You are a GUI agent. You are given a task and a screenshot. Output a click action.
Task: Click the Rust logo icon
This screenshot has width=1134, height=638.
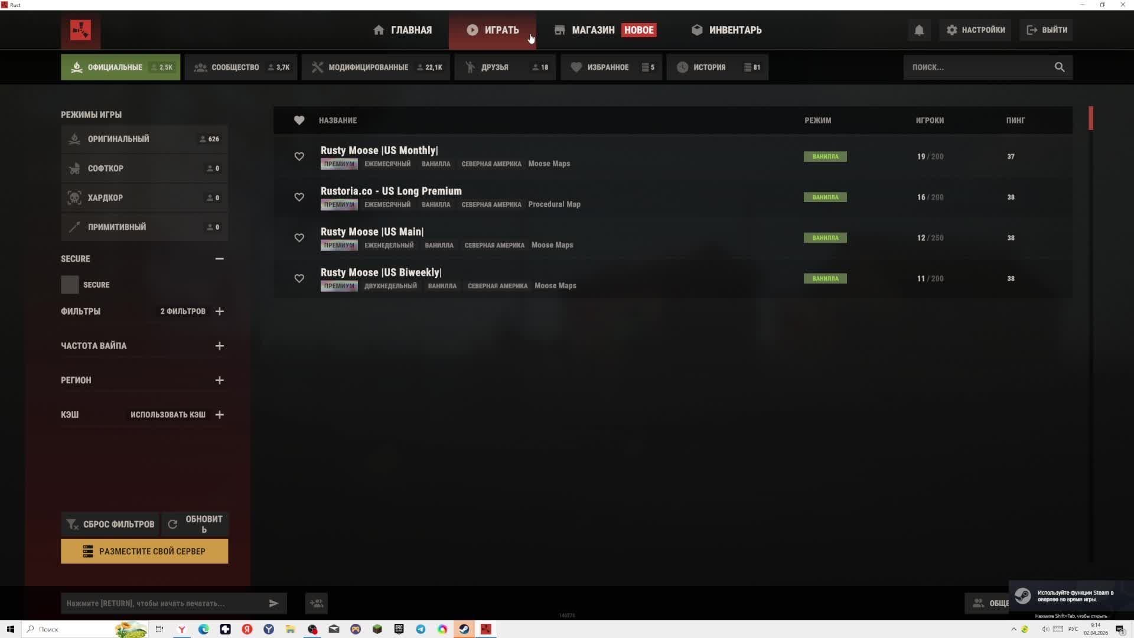coord(80,30)
